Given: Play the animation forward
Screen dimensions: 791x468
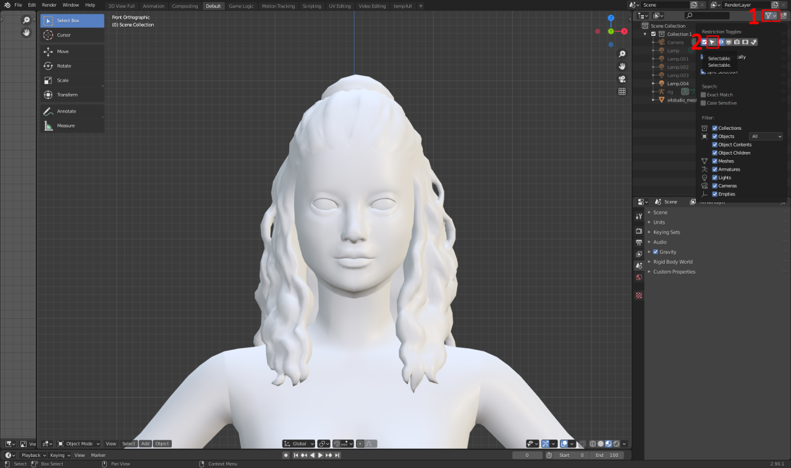Looking at the screenshot, I should (x=320, y=455).
